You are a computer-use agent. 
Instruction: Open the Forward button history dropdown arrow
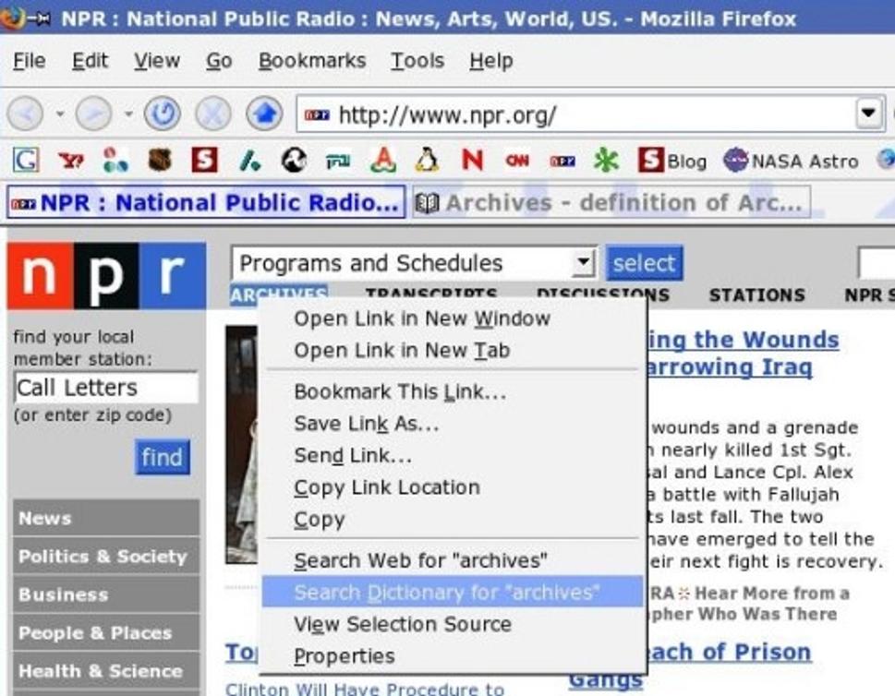(129, 114)
